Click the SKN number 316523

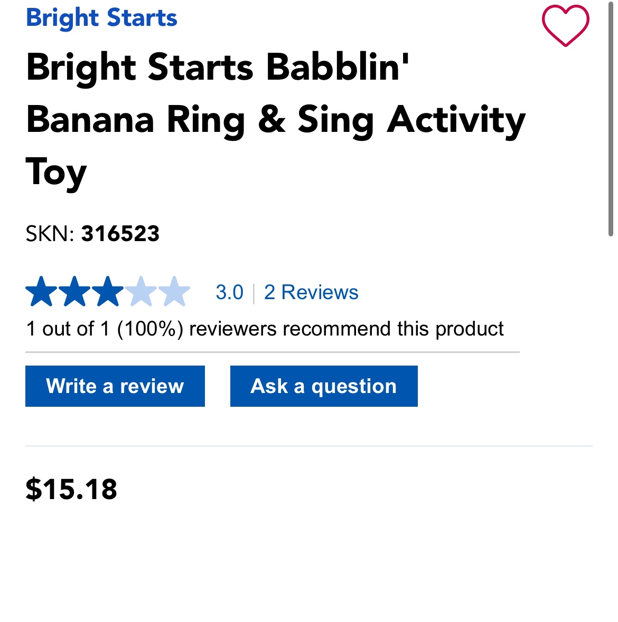(120, 234)
